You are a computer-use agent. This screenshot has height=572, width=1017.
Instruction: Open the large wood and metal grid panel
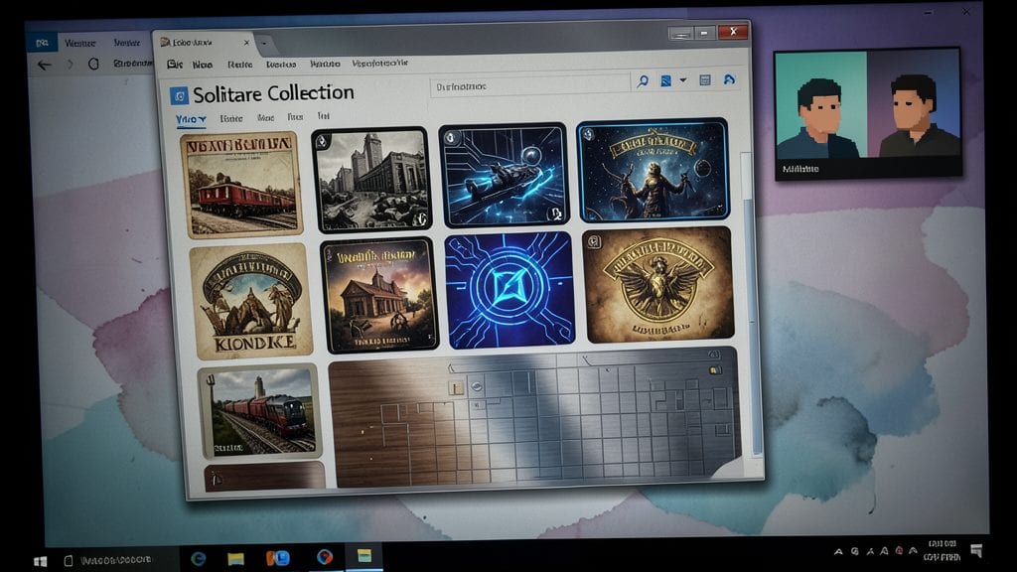coord(533,417)
